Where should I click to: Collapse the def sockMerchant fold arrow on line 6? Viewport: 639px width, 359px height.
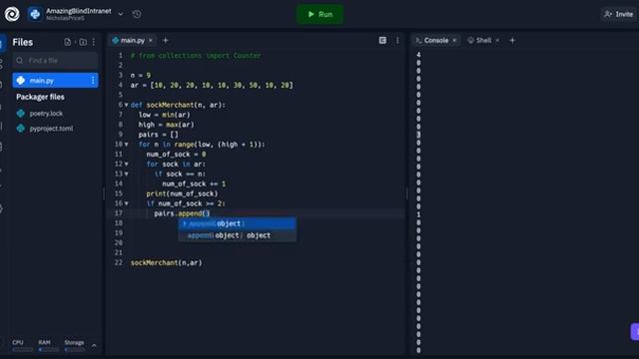pos(127,105)
